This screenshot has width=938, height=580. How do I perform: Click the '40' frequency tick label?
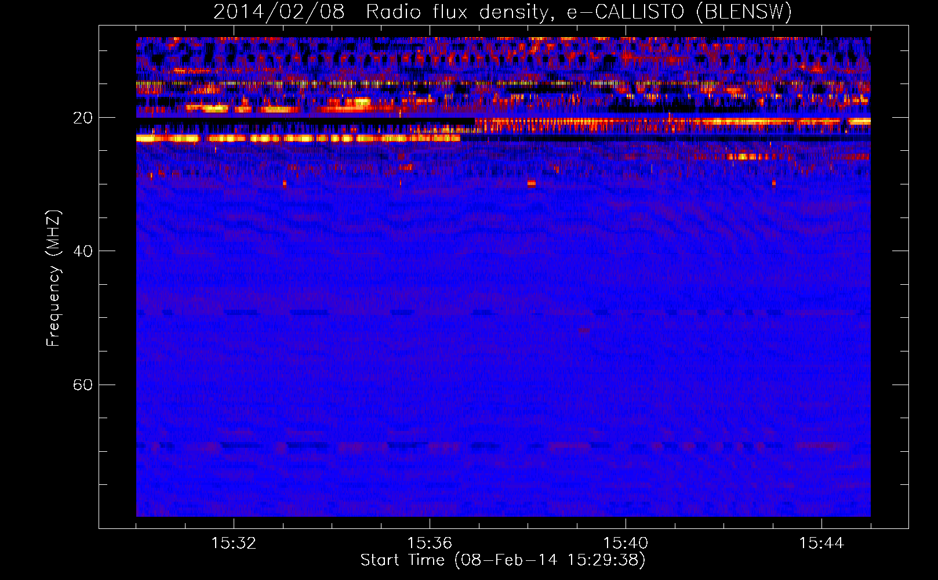click(x=83, y=251)
